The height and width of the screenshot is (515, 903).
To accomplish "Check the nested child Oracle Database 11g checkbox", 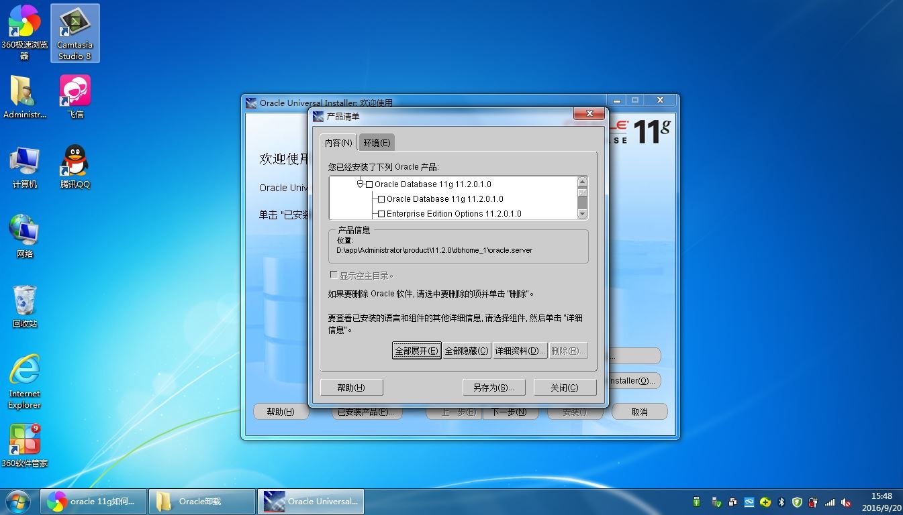I will click(381, 199).
